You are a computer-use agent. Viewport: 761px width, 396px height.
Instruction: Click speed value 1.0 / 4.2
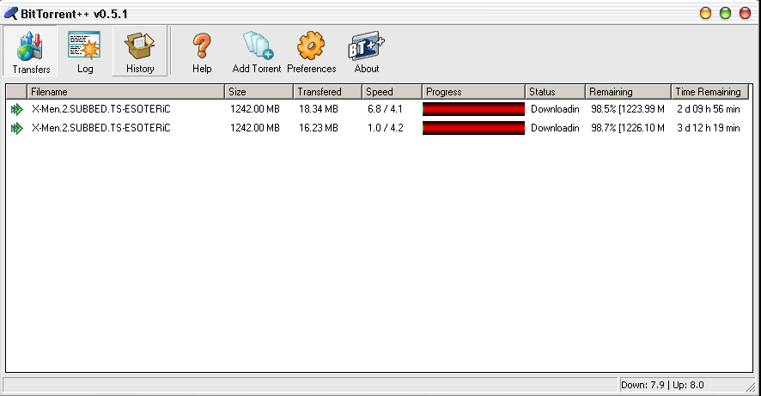386,128
